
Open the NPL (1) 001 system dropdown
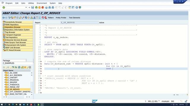[159, 101]
